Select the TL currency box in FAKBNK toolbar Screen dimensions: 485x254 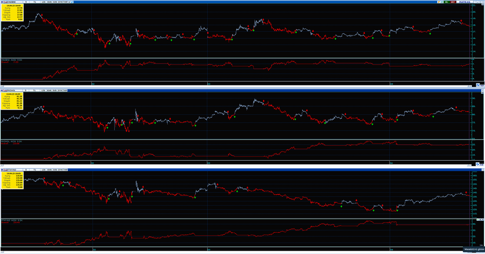[x=35, y=2]
